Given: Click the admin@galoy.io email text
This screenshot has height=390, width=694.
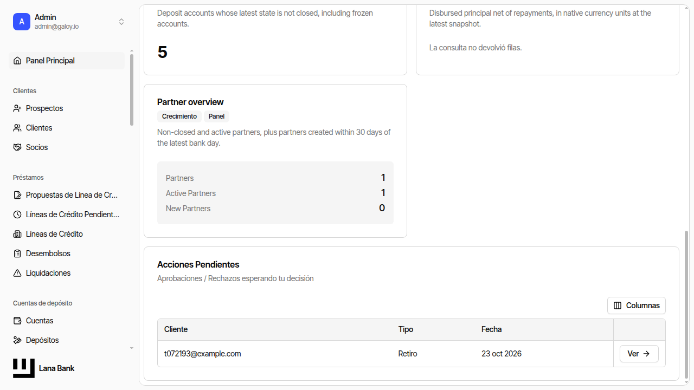Looking at the screenshot, I should 56,27.
